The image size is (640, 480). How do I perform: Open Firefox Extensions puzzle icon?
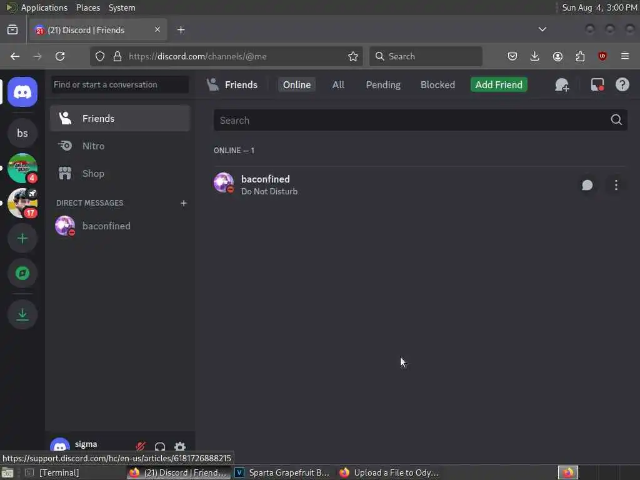(x=580, y=56)
